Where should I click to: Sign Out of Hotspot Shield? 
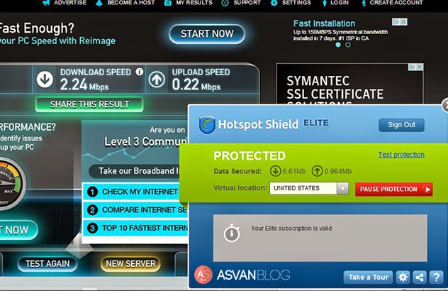401,125
